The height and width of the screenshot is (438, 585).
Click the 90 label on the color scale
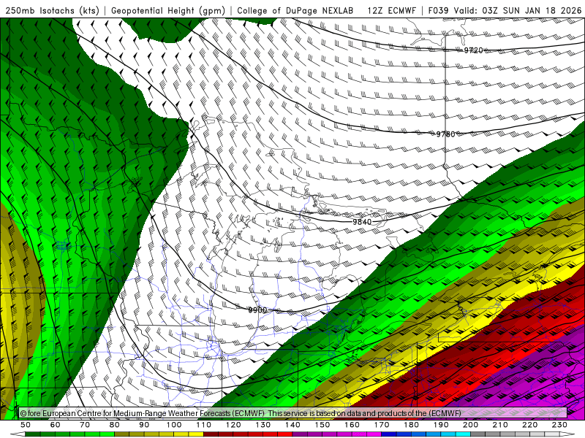pyautogui.click(x=144, y=425)
